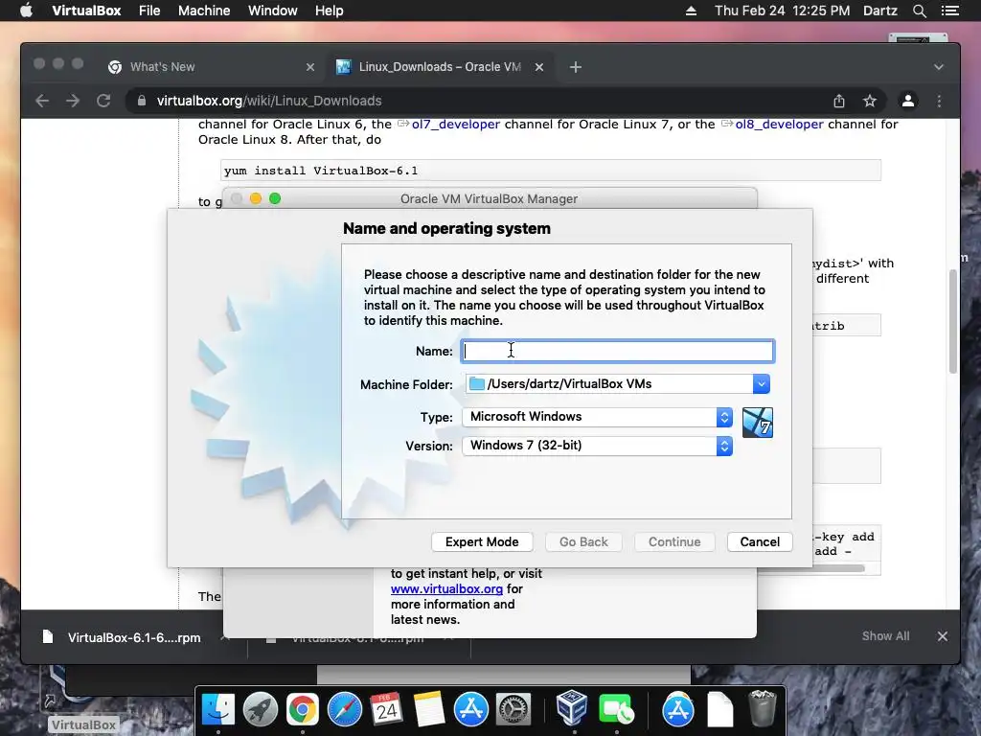Open the Machine menu
Screen dimensions: 981x736
pos(204,11)
